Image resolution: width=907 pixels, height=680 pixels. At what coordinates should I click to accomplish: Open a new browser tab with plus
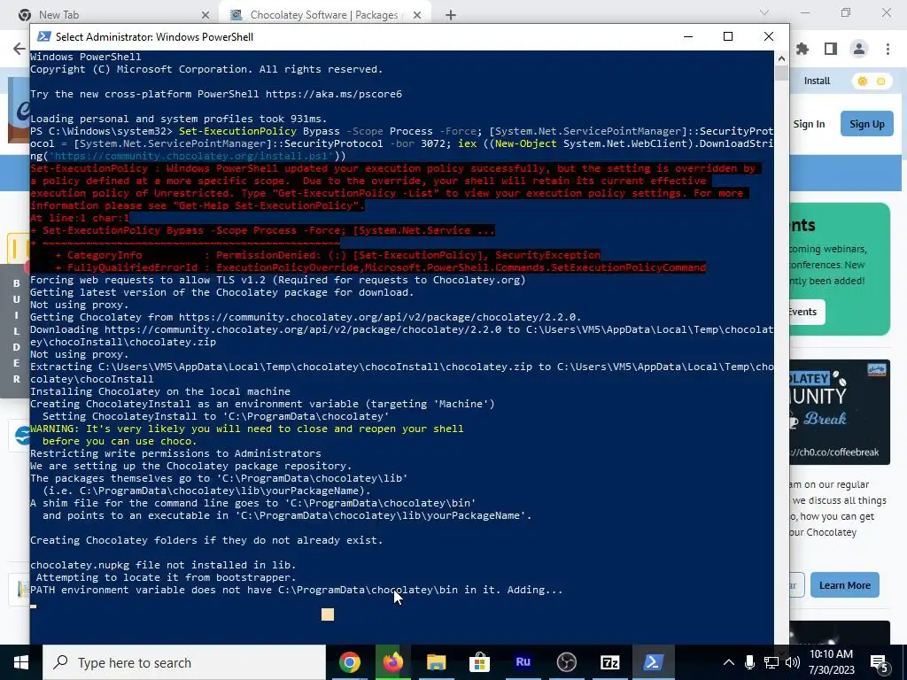click(x=451, y=15)
